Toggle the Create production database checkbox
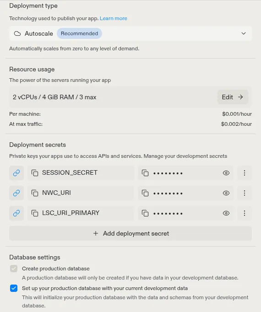This screenshot has height=312, width=261. pos(14,269)
